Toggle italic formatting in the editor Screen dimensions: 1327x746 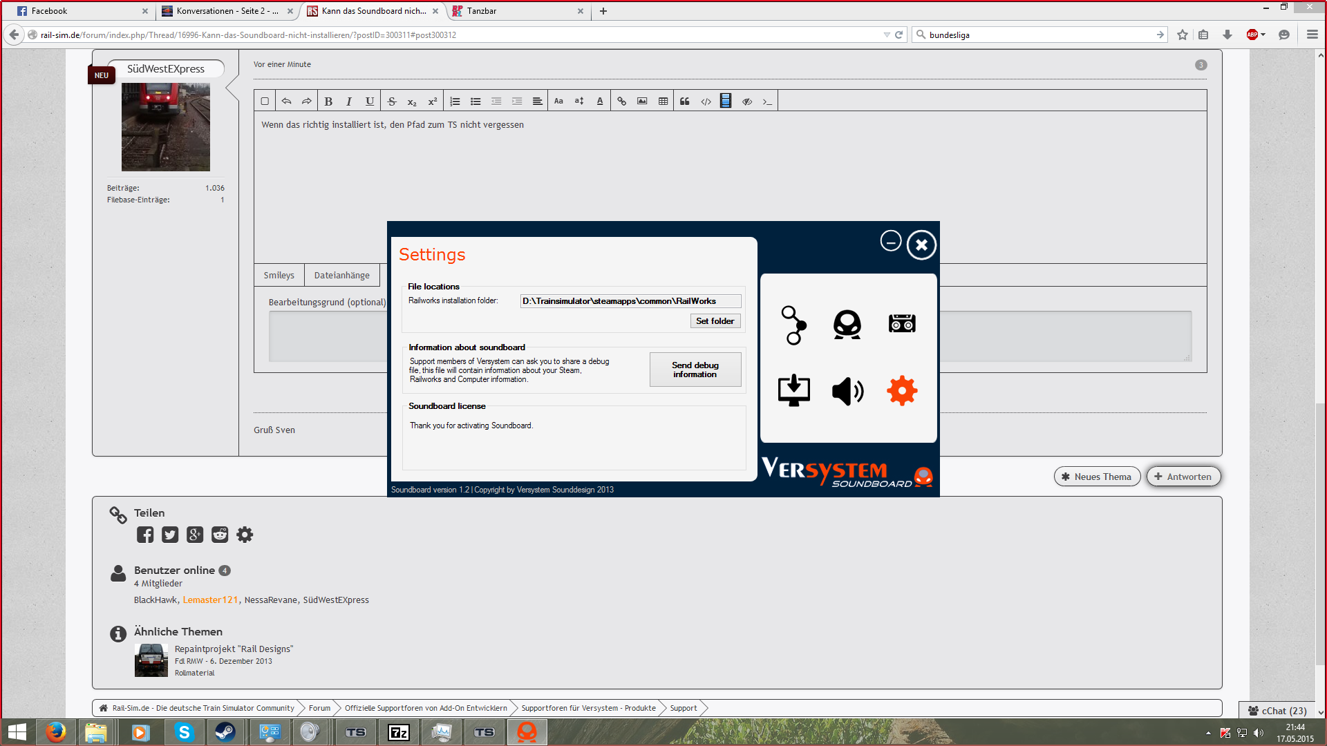(349, 102)
